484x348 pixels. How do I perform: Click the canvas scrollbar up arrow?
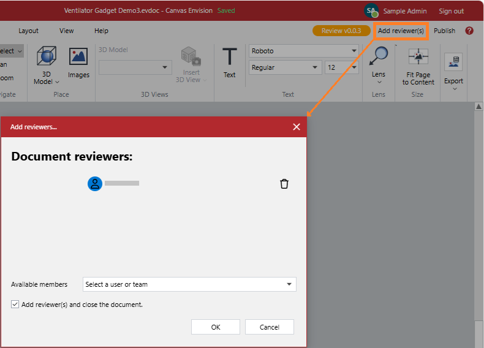[x=478, y=107]
